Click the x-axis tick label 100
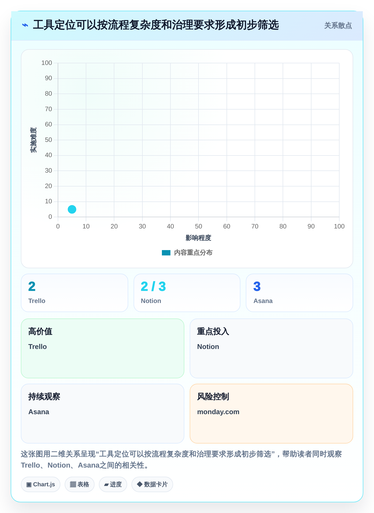The image size is (374, 513). pyautogui.click(x=339, y=227)
